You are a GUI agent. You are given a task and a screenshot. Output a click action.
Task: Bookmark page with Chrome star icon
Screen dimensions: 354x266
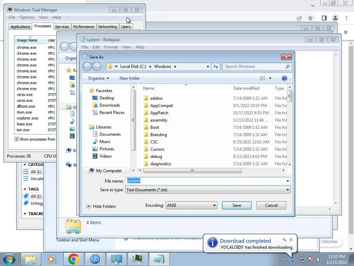(x=310, y=18)
